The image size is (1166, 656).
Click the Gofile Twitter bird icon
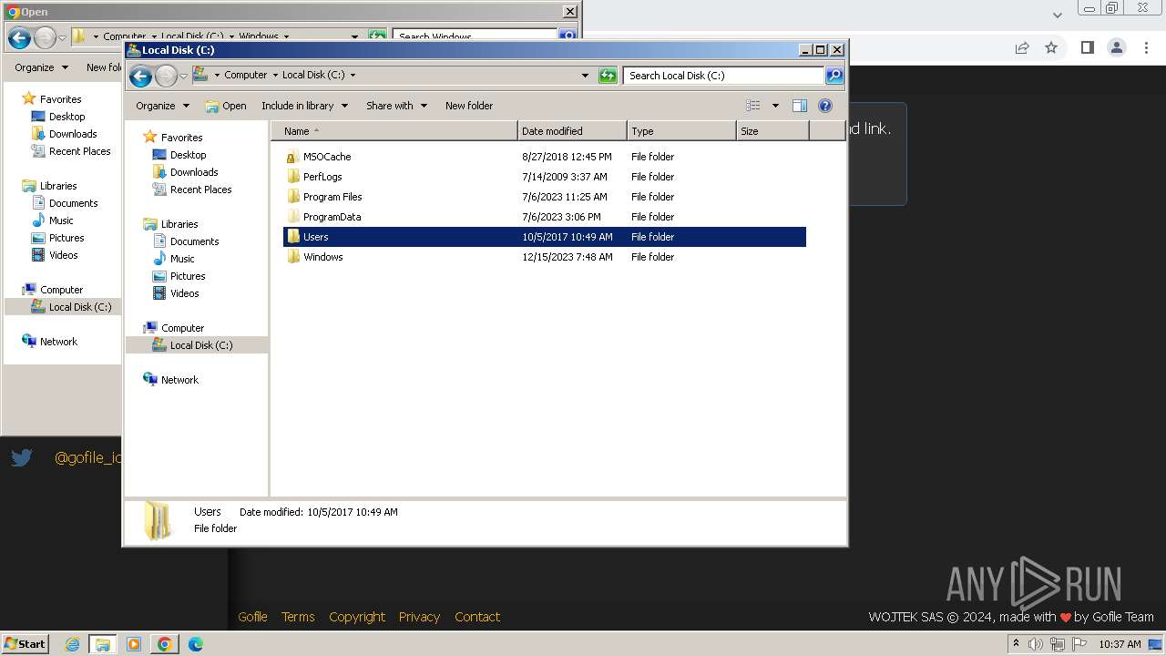(x=22, y=458)
